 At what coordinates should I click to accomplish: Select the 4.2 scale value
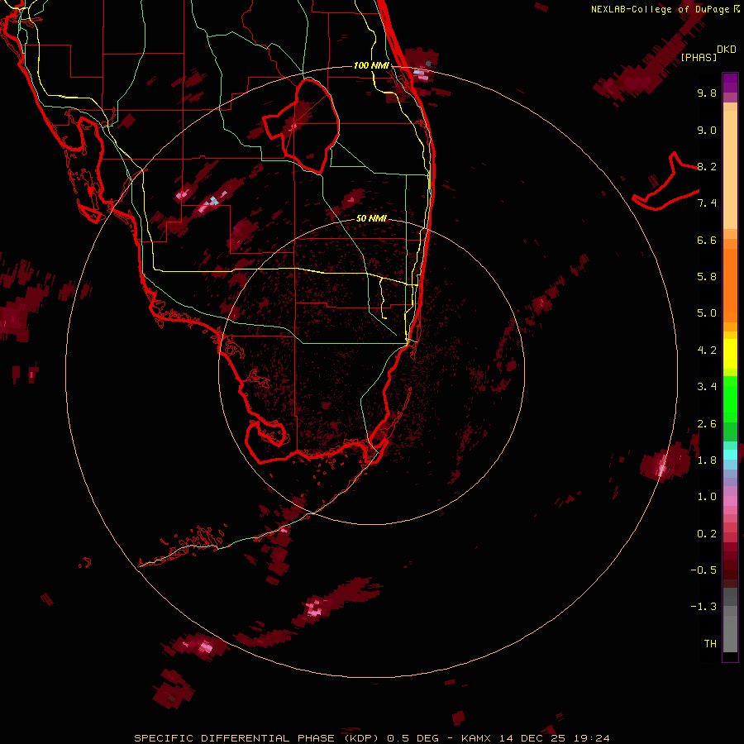[x=707, y=351]
